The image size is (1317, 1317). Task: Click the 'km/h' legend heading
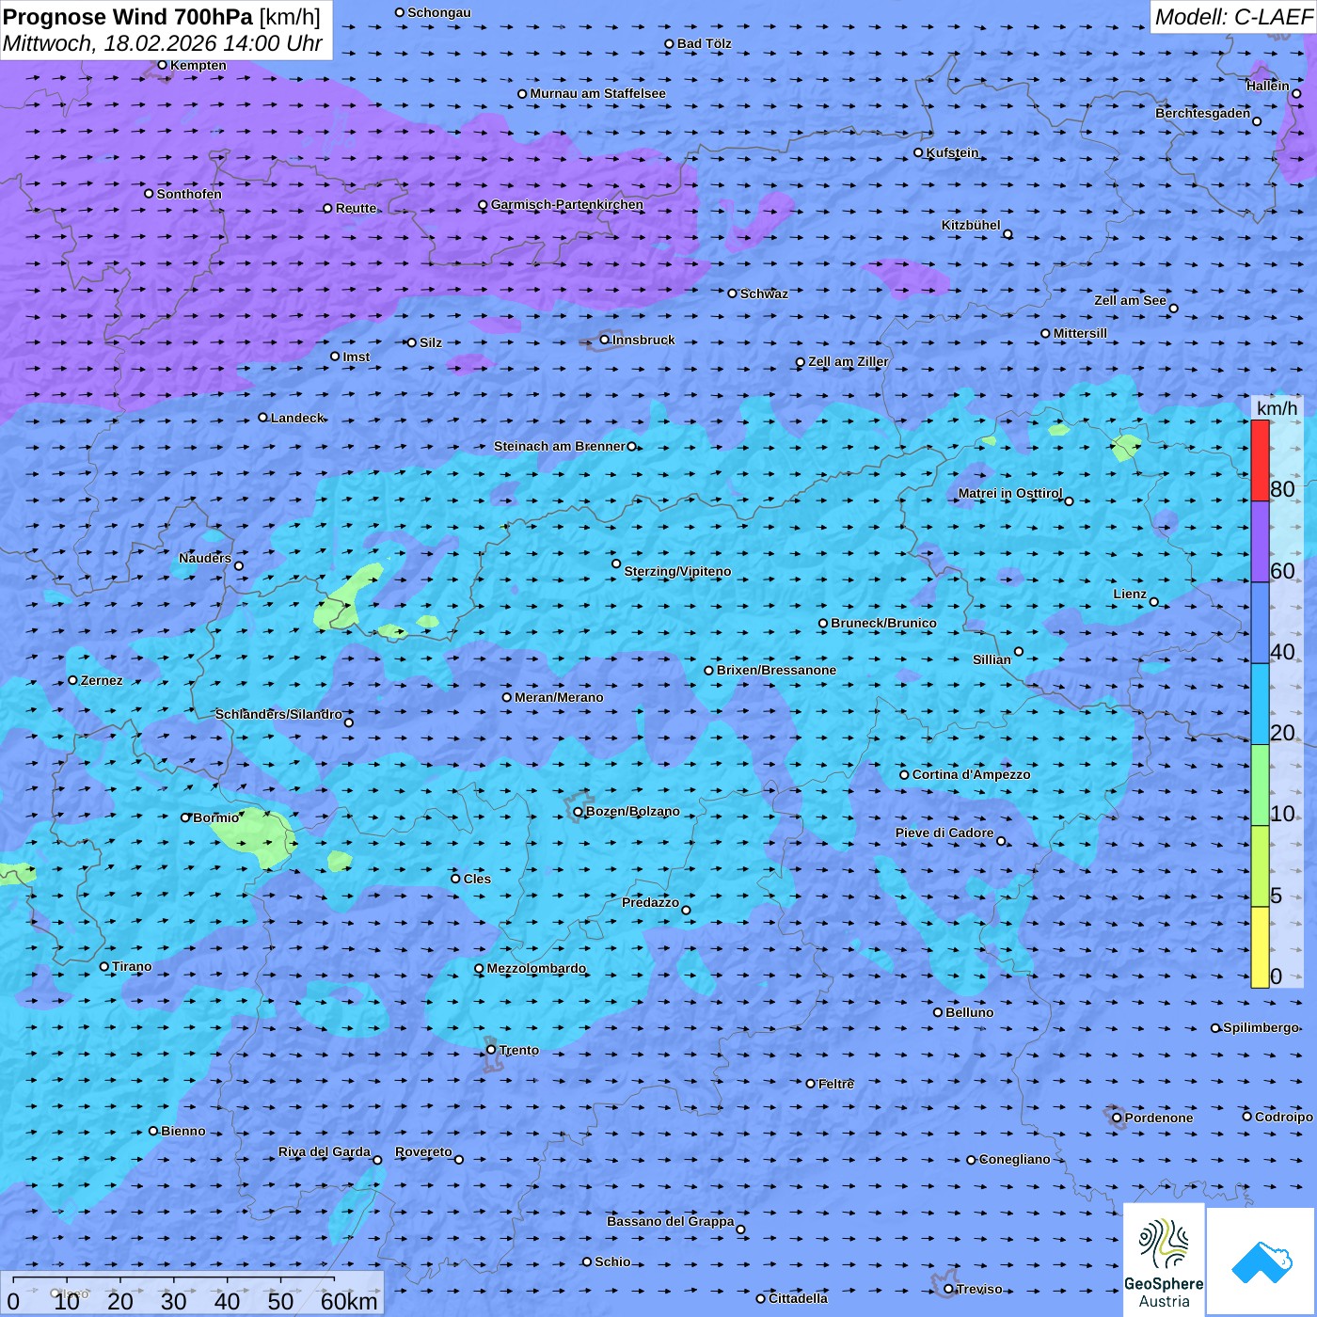pyautogui.click(x=1277, y=408)
